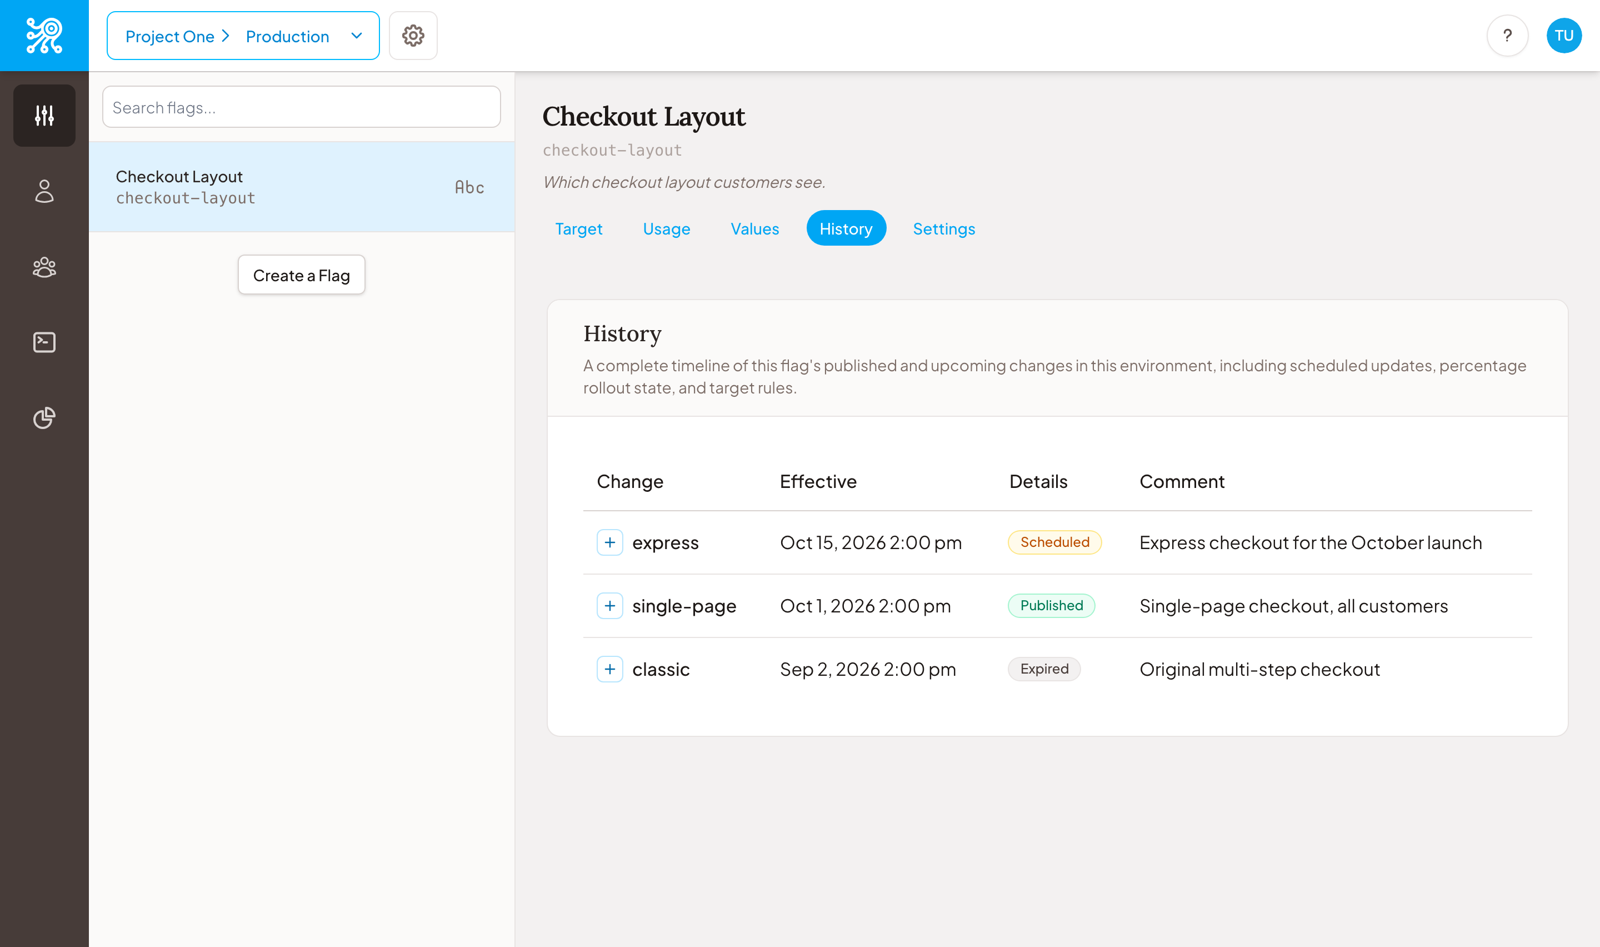Click the Project One breadcrumb link
Image resolution: width=1600 pixels, height=947 pixels.
[x=169, y=36]
